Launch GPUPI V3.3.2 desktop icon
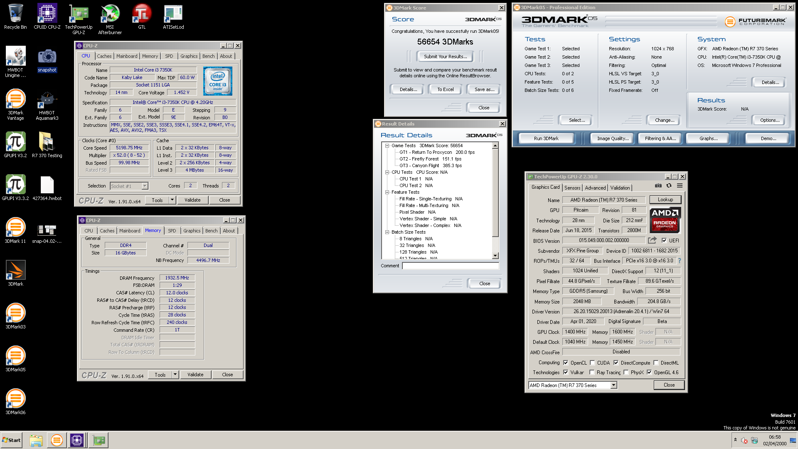This screenshot has height=449, width=798. pos(15,187)
